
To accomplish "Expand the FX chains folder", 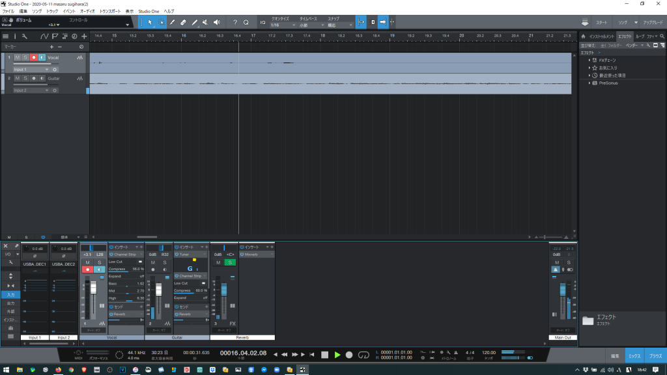I will [x=589, y=61].
